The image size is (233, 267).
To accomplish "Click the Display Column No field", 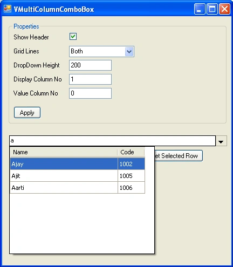I will (x=90, y=79).
